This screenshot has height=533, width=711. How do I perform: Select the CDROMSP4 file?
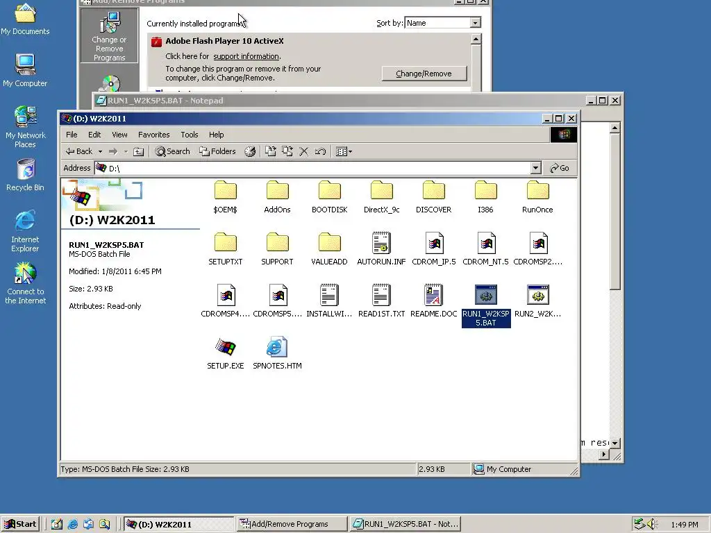click(226, 301)
